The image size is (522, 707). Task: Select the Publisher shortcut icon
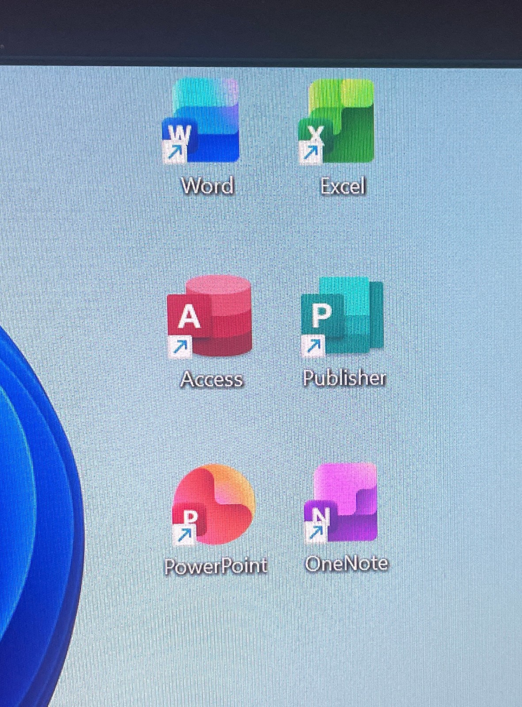342,316
